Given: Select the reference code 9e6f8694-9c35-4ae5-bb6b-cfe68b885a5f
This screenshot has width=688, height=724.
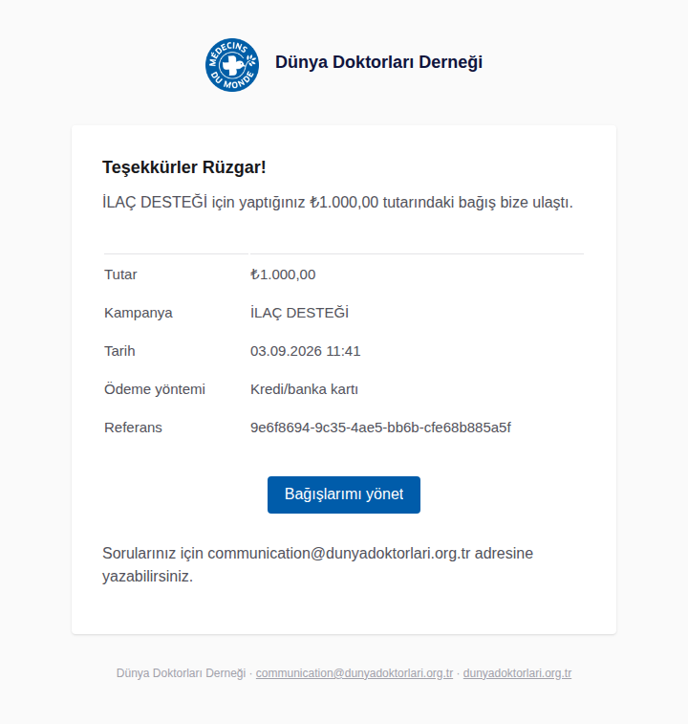Looking at the screenshot, I should click(x=380, y=428).
